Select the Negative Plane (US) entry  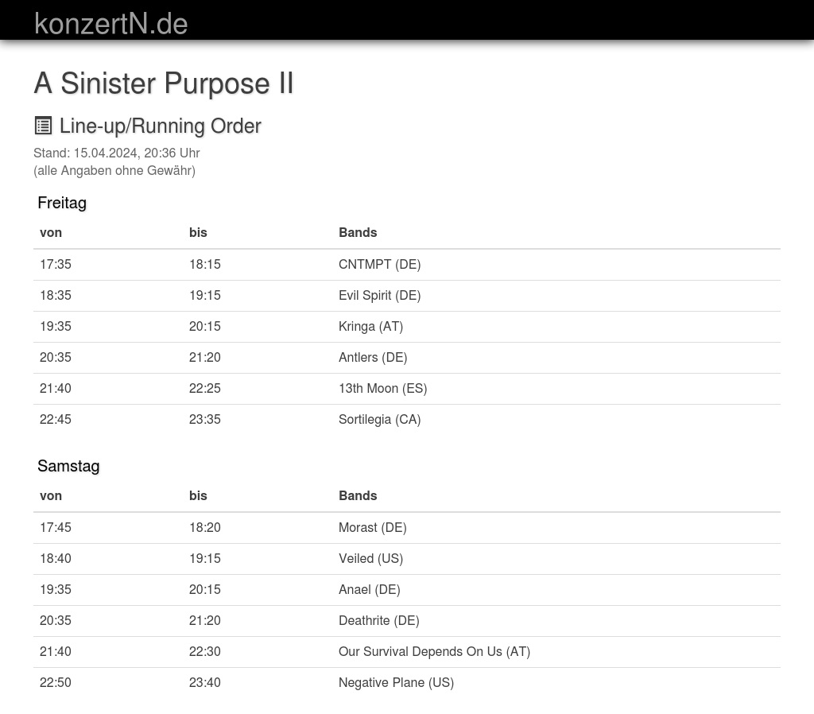396,682
